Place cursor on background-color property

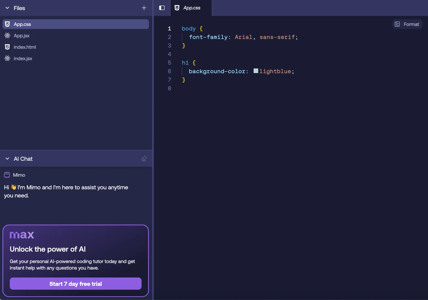217,71
